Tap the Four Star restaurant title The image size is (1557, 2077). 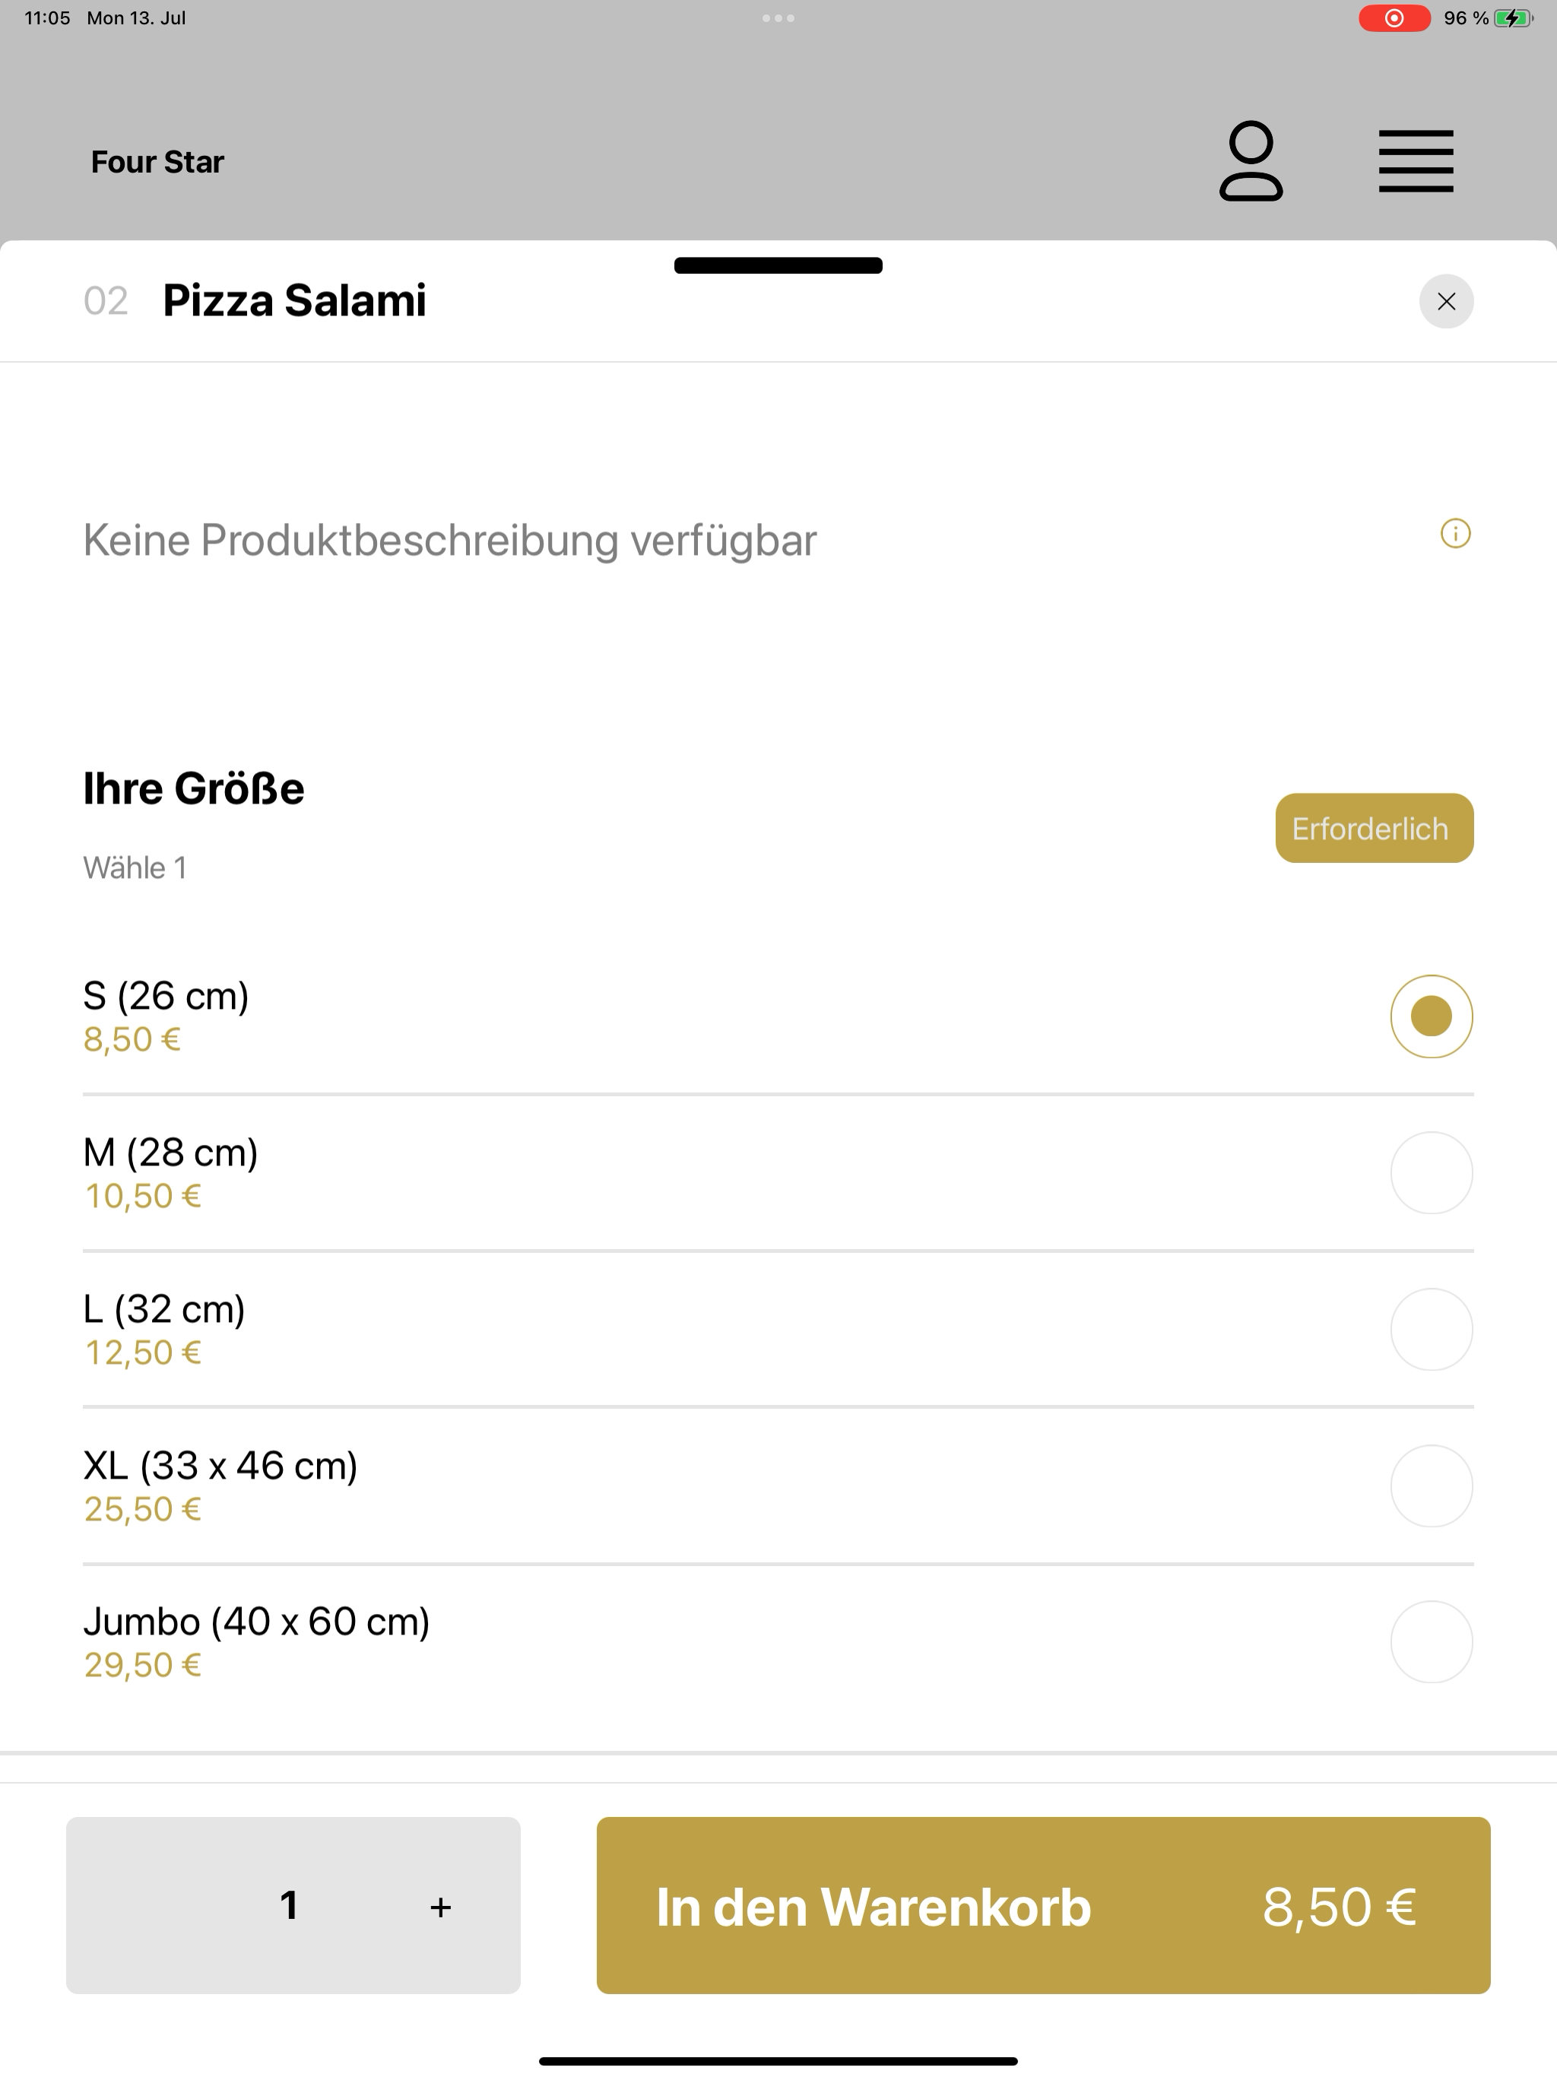point(158,161)
